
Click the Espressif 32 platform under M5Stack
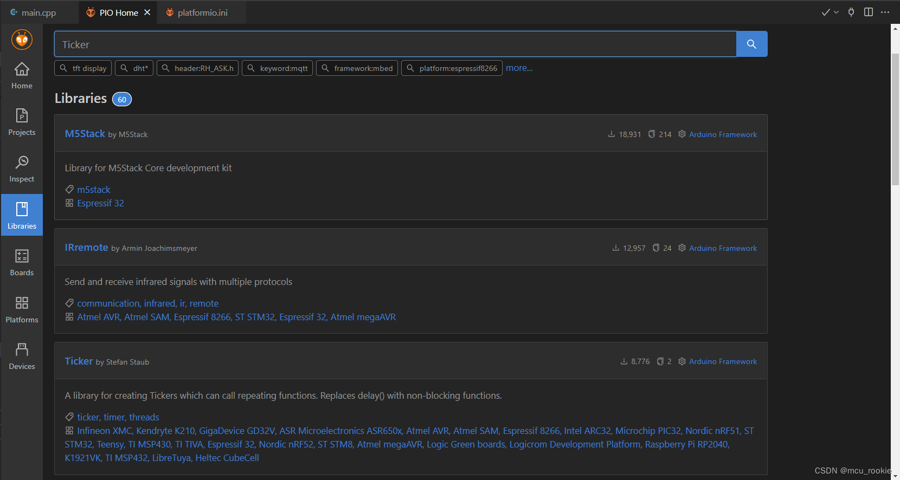pos(101,203)
